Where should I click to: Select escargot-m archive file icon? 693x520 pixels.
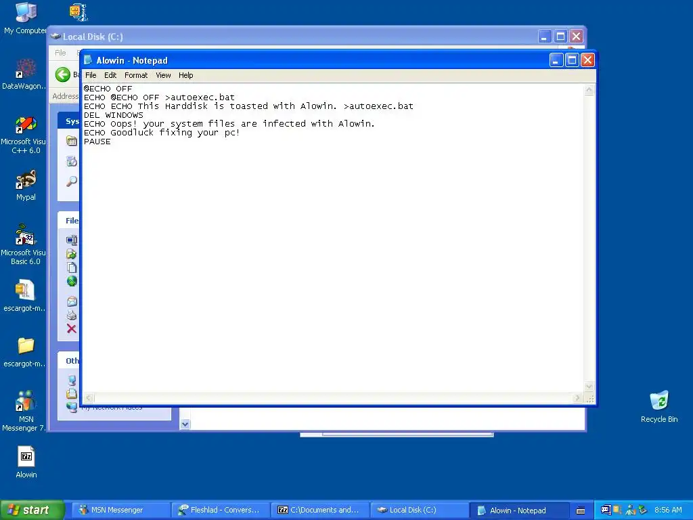25,295
